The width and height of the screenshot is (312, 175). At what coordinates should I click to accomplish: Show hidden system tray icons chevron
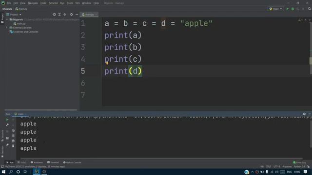click(253, 172)
